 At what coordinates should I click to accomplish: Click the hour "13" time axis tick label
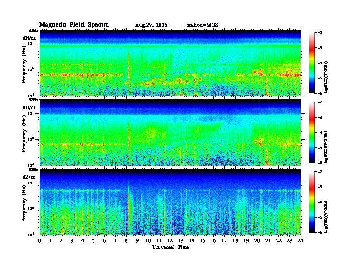tap(181, 241)
